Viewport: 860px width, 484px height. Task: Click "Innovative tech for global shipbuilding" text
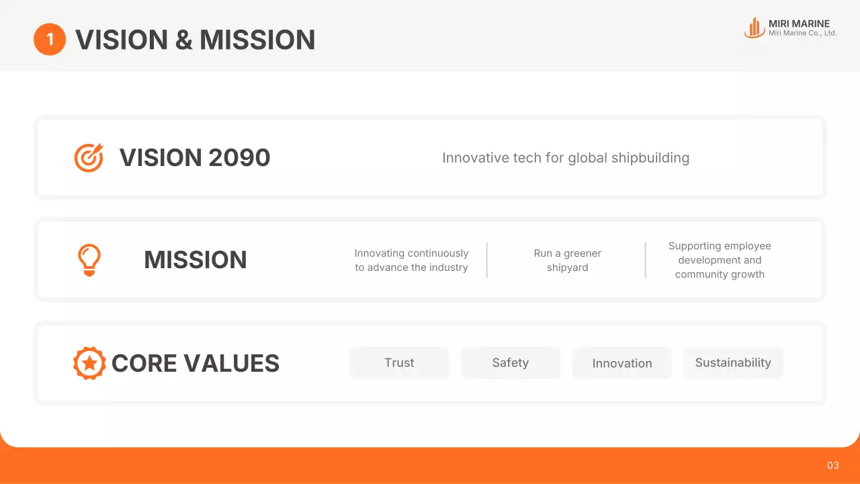(x=566, y=158)
